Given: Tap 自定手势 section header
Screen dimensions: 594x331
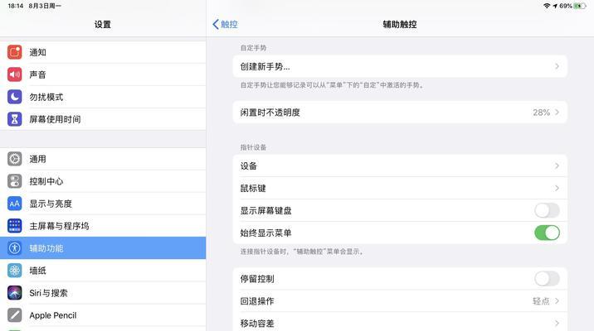Looking at the screenshot, I should 253,48.
